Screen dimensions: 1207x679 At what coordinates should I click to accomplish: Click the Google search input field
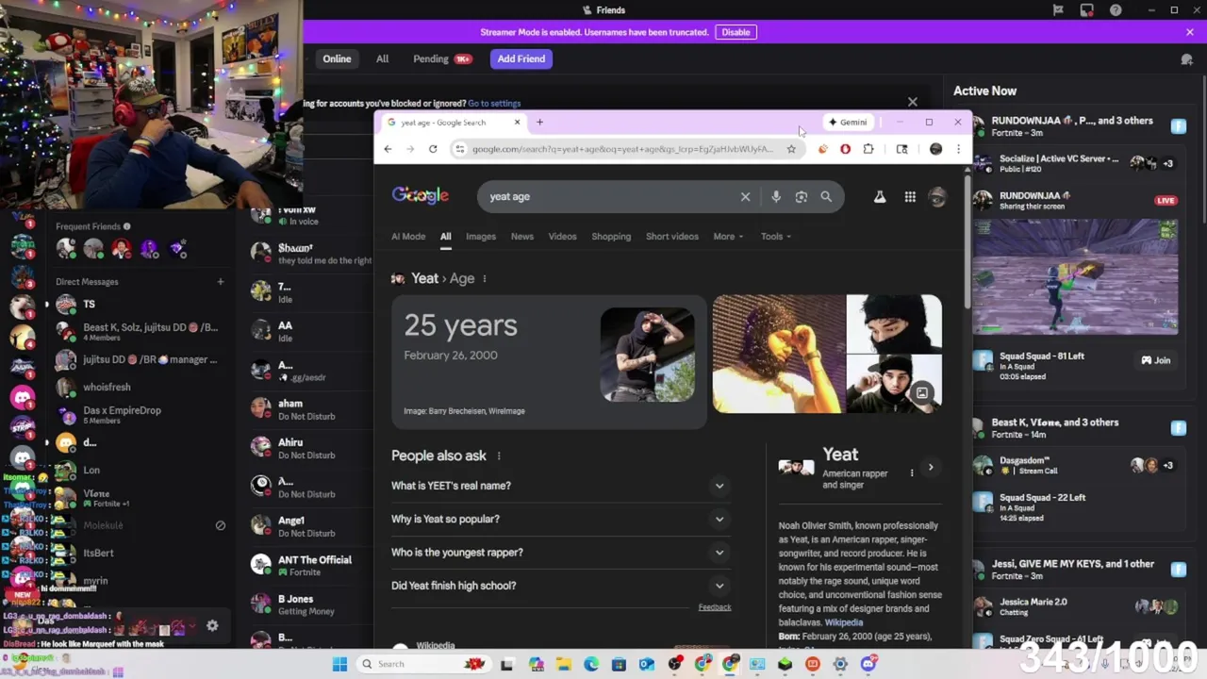point(608,196)
